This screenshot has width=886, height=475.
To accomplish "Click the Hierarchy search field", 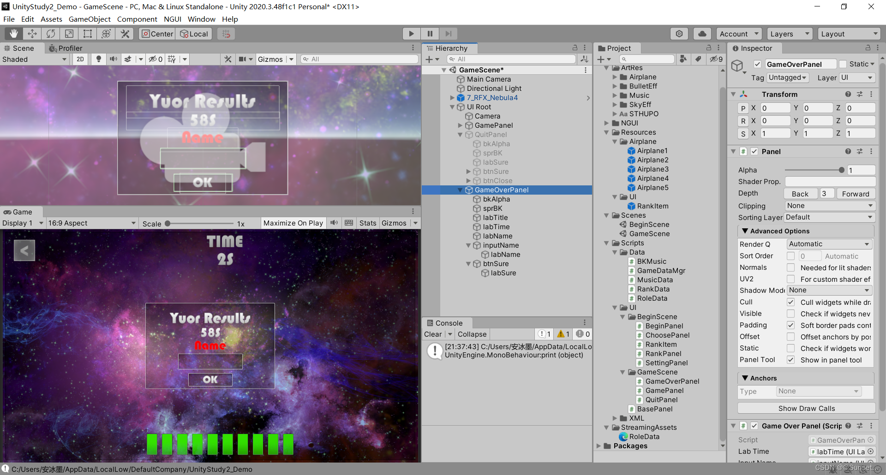I will point(511,59).
